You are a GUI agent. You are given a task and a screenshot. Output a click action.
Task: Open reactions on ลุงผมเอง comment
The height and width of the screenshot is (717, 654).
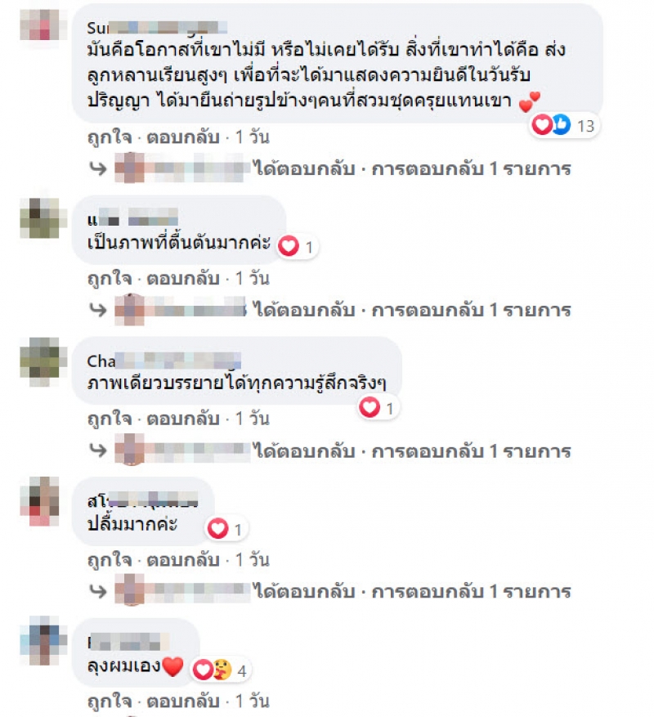click(220, 670)
